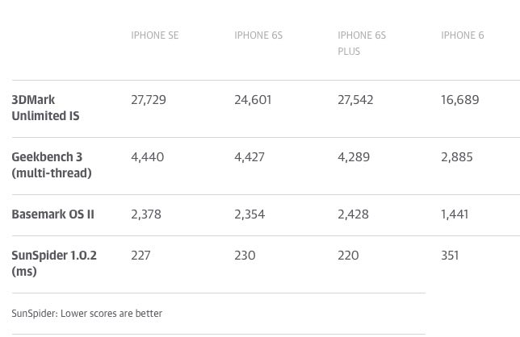Click the IPHONE 6S column header

(x=258, y=35)
